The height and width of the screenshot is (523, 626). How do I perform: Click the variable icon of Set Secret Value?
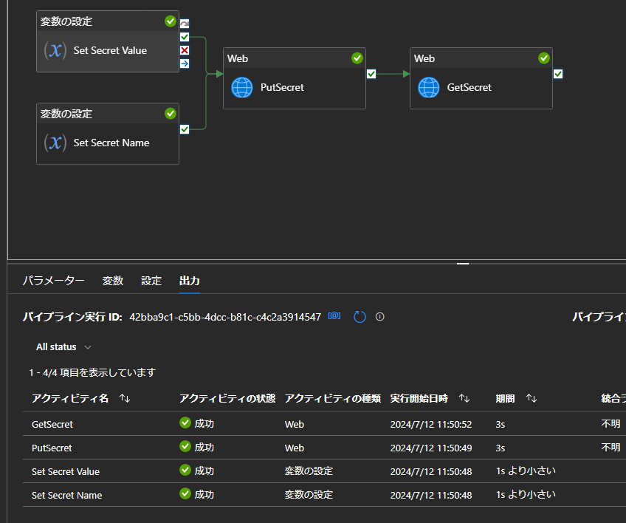(55, 51)
